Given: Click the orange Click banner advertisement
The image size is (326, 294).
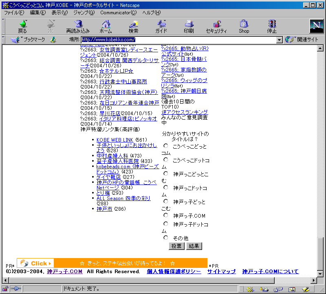Looking at the screenshot, I should point(112,263).
